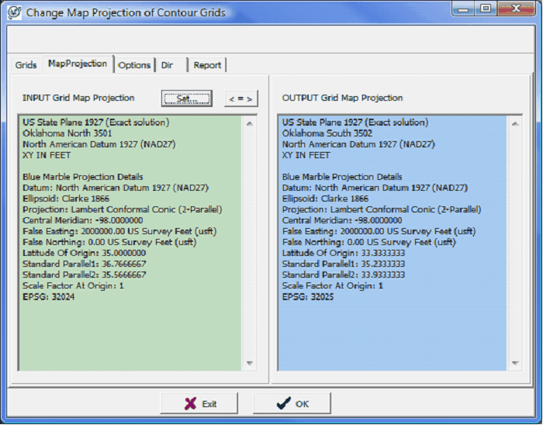This screenshot has height=425, width=543.
Task: Click the Exit button with red X
Action: 199,403
